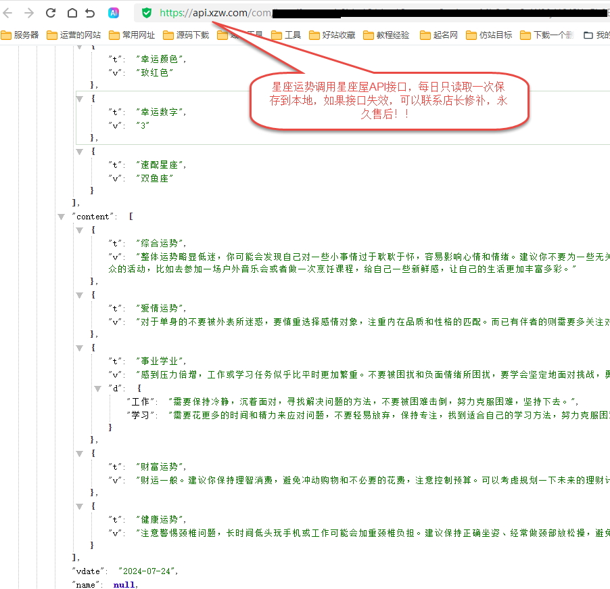The height and width of the screenshot is (589, 610).
Task: Collapse the "d" object under 事业学业
Action: click(x=98, y=388)
